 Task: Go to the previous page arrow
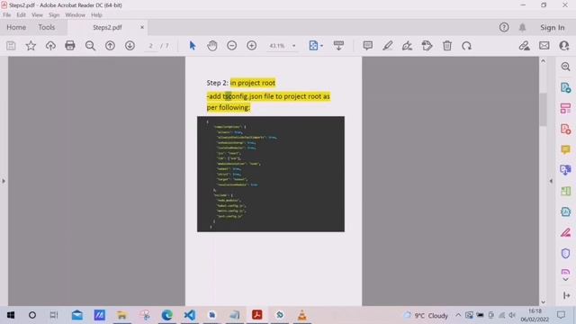(x=110, y=46)
